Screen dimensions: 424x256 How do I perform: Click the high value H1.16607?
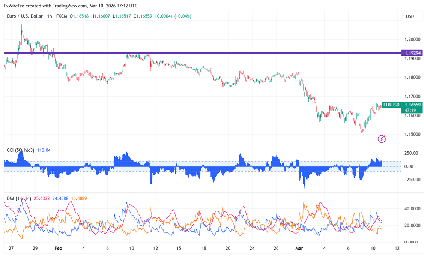[101, 16]
